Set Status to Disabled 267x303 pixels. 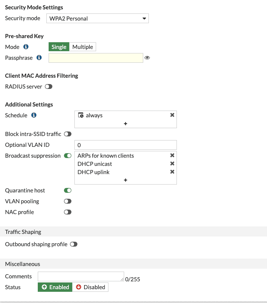90,287
